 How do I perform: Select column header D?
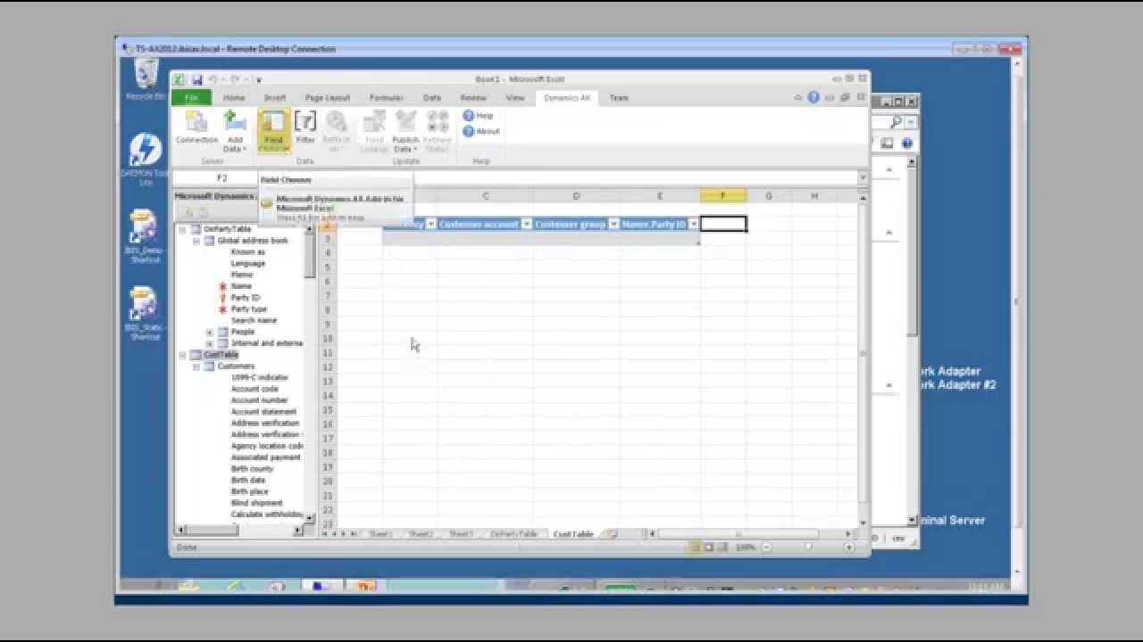click(x=576, y=196)
